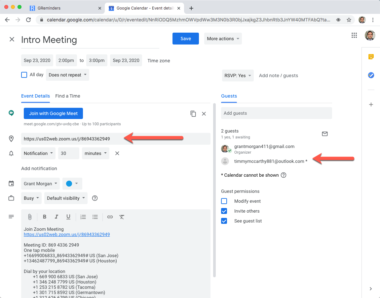The width and height of the screenshot is (380, 298).
Task: Uncheck the Invite others permission
Action: click(224, 211)
